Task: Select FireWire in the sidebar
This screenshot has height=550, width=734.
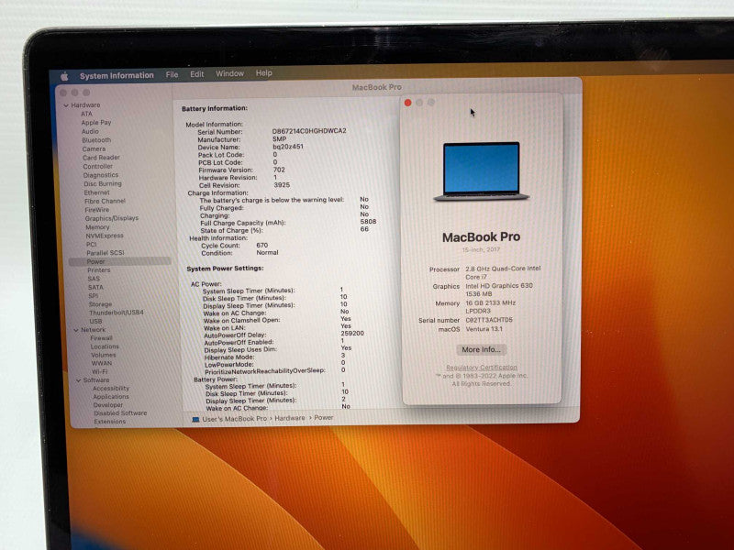Action: (97, 210)
